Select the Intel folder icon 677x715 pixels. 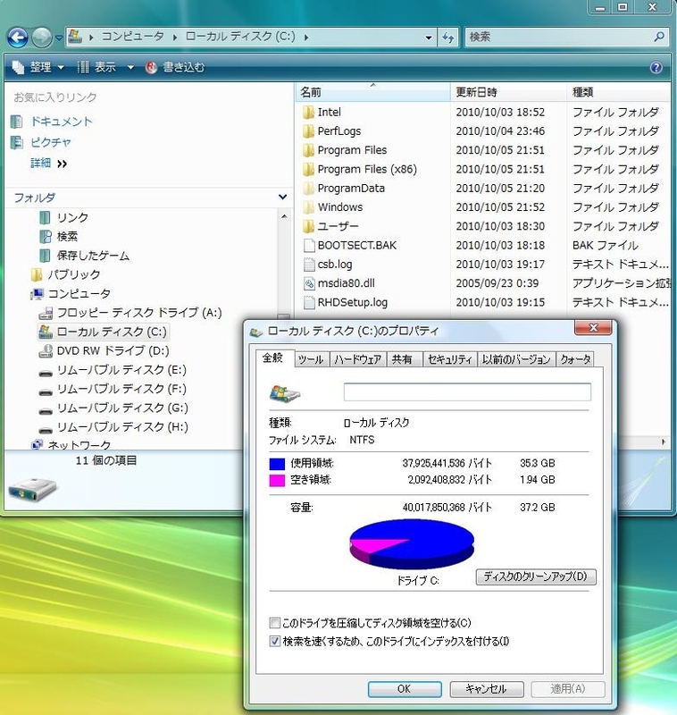[x=309, y=113]
